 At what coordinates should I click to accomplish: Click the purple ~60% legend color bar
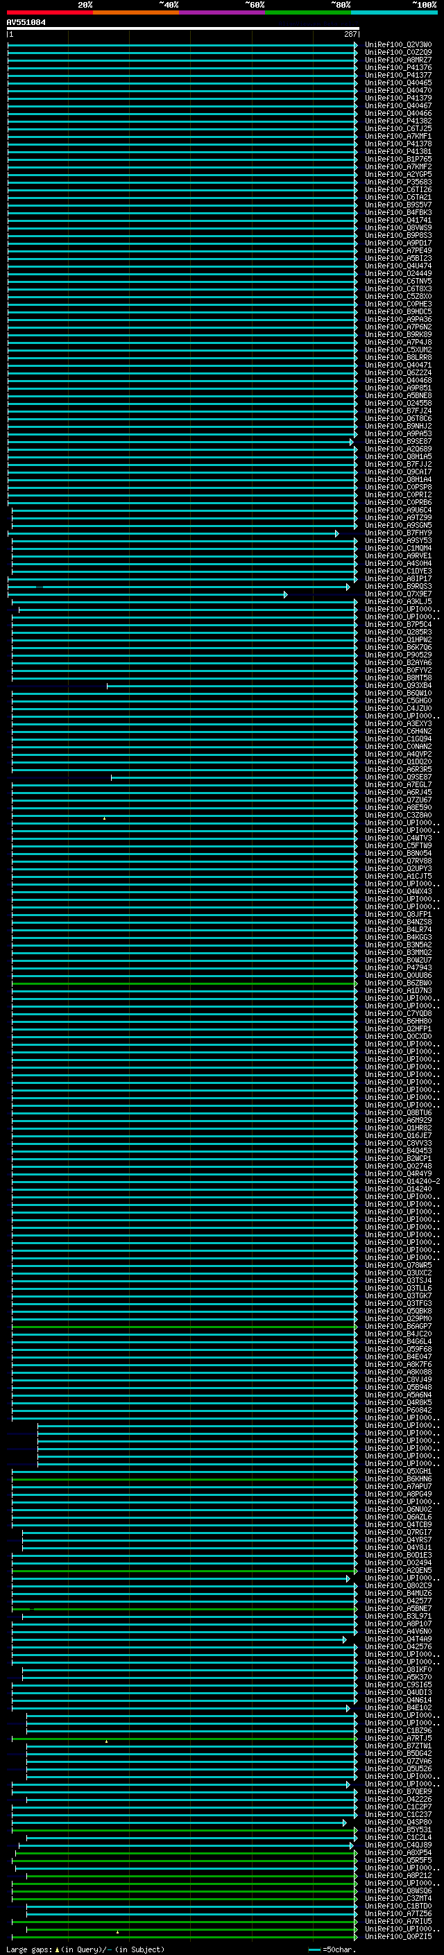223,12
